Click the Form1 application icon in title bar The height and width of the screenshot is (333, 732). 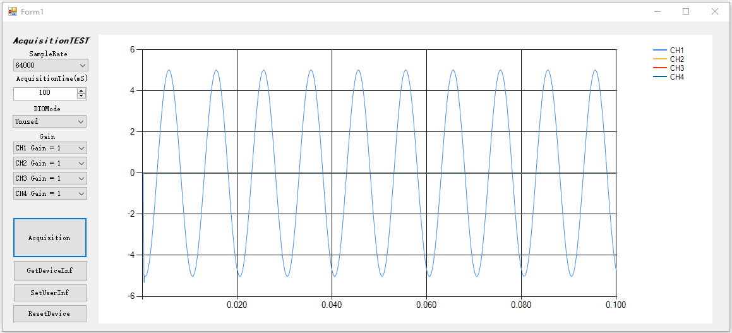point(13,11)
